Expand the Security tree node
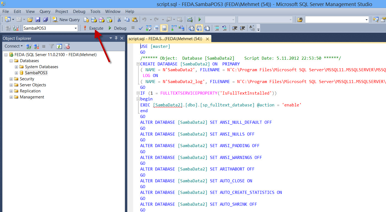 11,79
